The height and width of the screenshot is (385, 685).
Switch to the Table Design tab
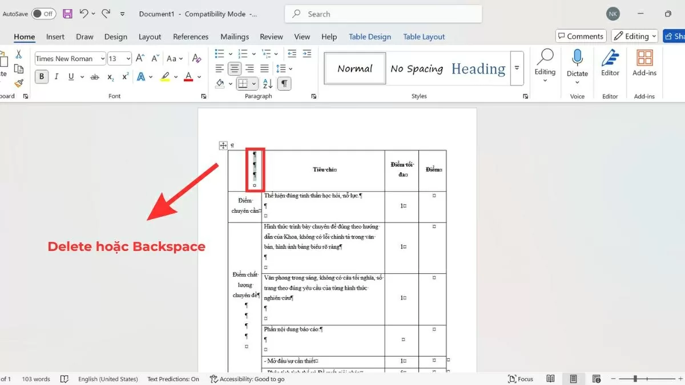[369, 37]
